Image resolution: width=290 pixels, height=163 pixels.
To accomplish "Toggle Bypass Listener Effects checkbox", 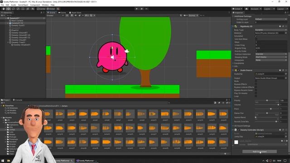I will click(x=256, y=87).
